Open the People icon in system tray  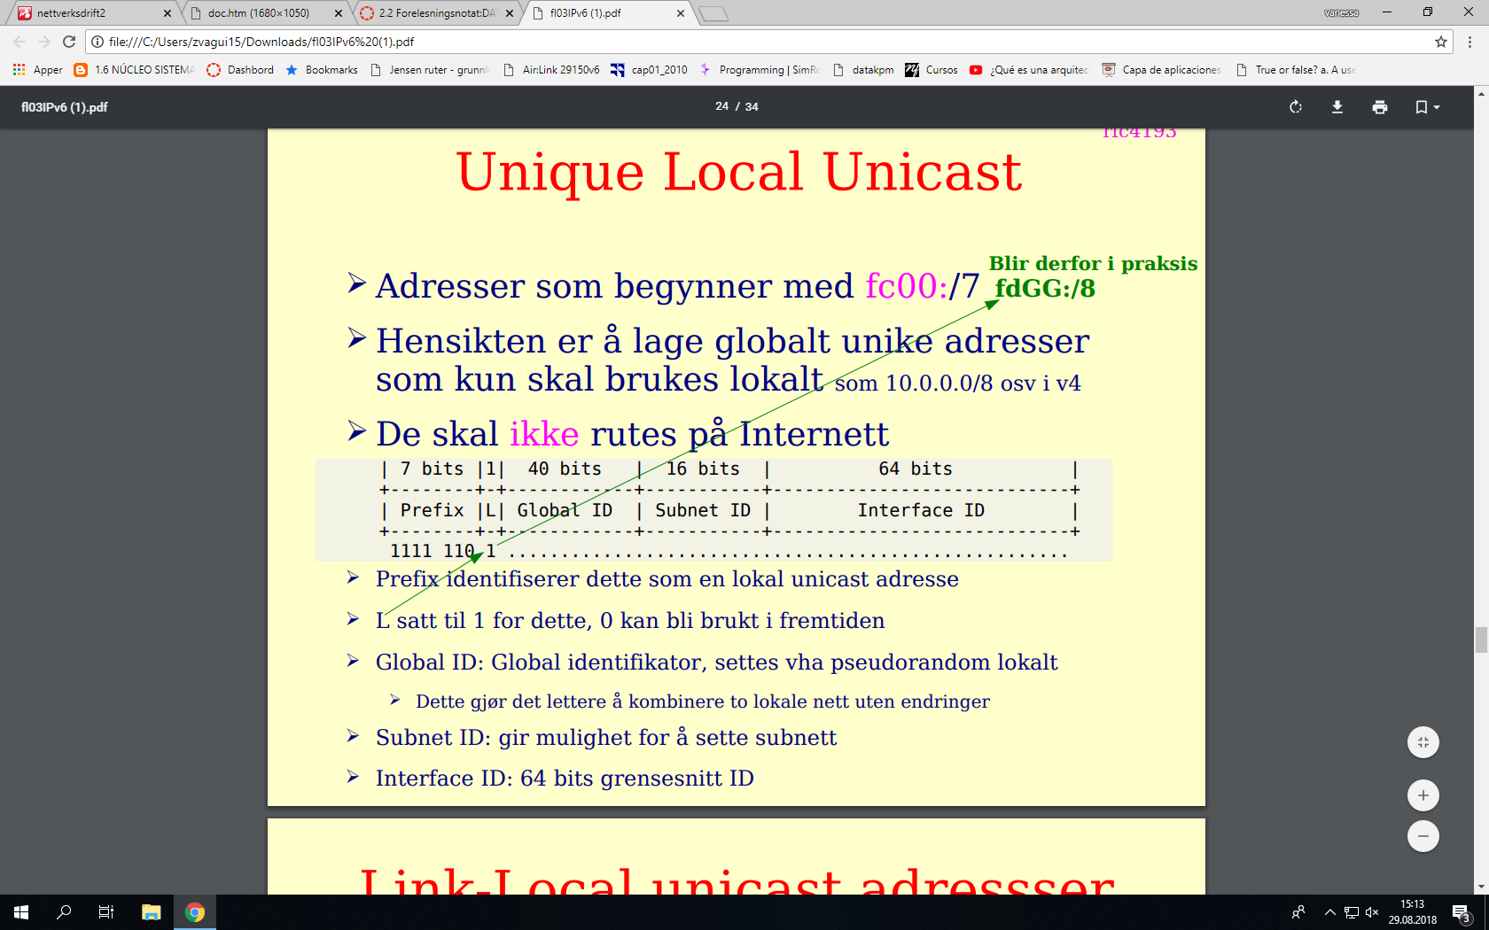pyautogui.click(x=1298, y=912)
